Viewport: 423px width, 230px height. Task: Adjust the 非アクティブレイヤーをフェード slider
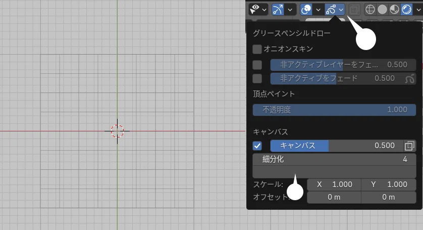(343, 65)
